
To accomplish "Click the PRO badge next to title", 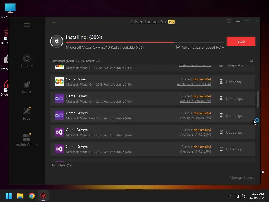I will (x=172, y=22).
